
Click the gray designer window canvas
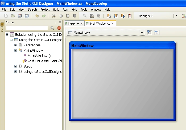122,84
